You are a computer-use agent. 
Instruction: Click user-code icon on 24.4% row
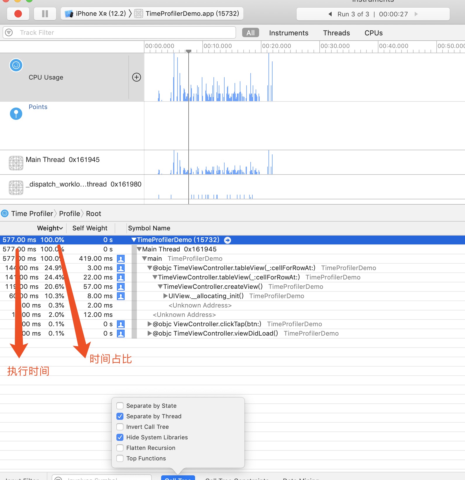[x=121, y=277]
